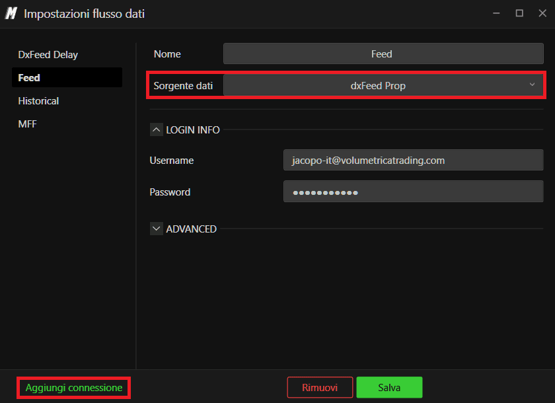
Task: Click the LOGIN INFO section heading text
Action: click(x=193, y=130)
